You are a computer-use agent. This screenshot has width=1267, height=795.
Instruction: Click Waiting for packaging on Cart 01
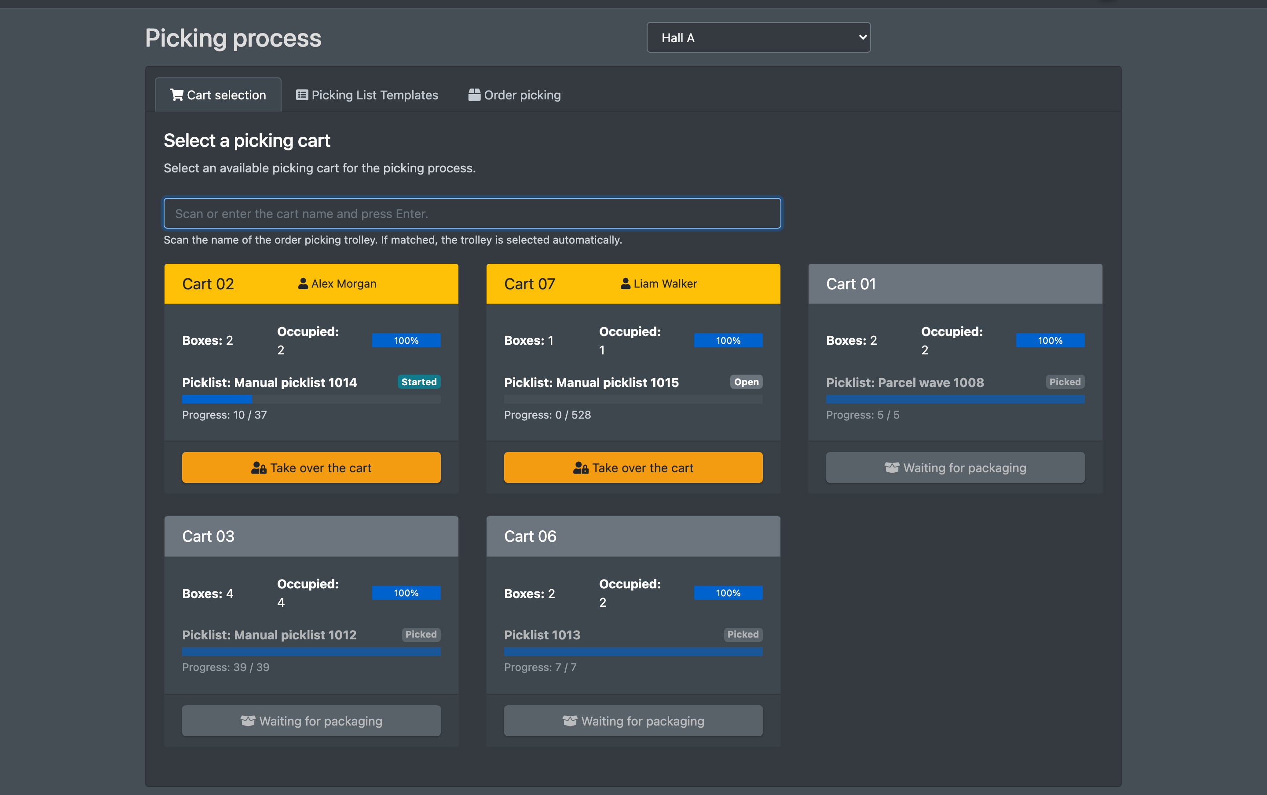[x=955, y=467]
